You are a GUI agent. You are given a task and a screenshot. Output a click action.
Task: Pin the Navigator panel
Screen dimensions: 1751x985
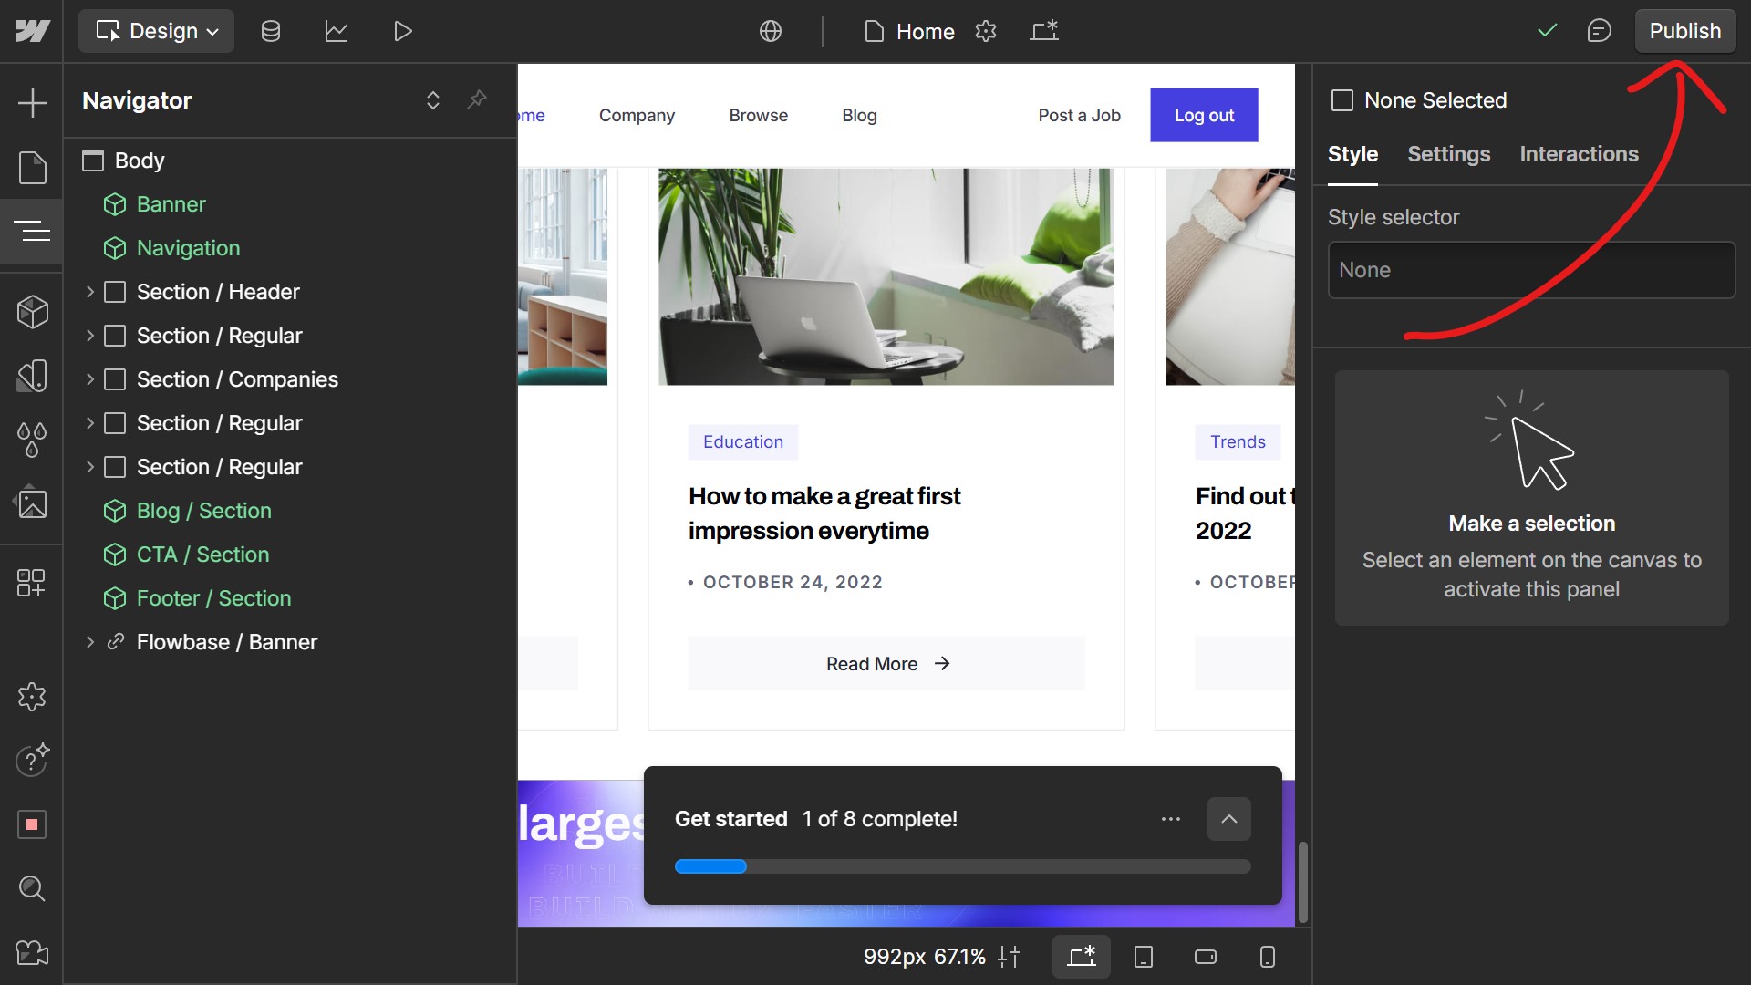pos(477,99)
